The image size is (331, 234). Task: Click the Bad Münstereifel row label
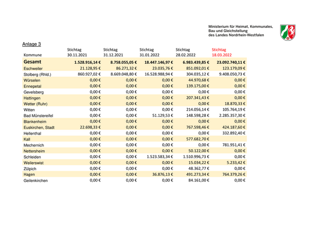tap(38, 115)
